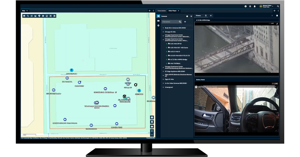Zoom out on the map
300x157 pixels.
coord(152,135)
